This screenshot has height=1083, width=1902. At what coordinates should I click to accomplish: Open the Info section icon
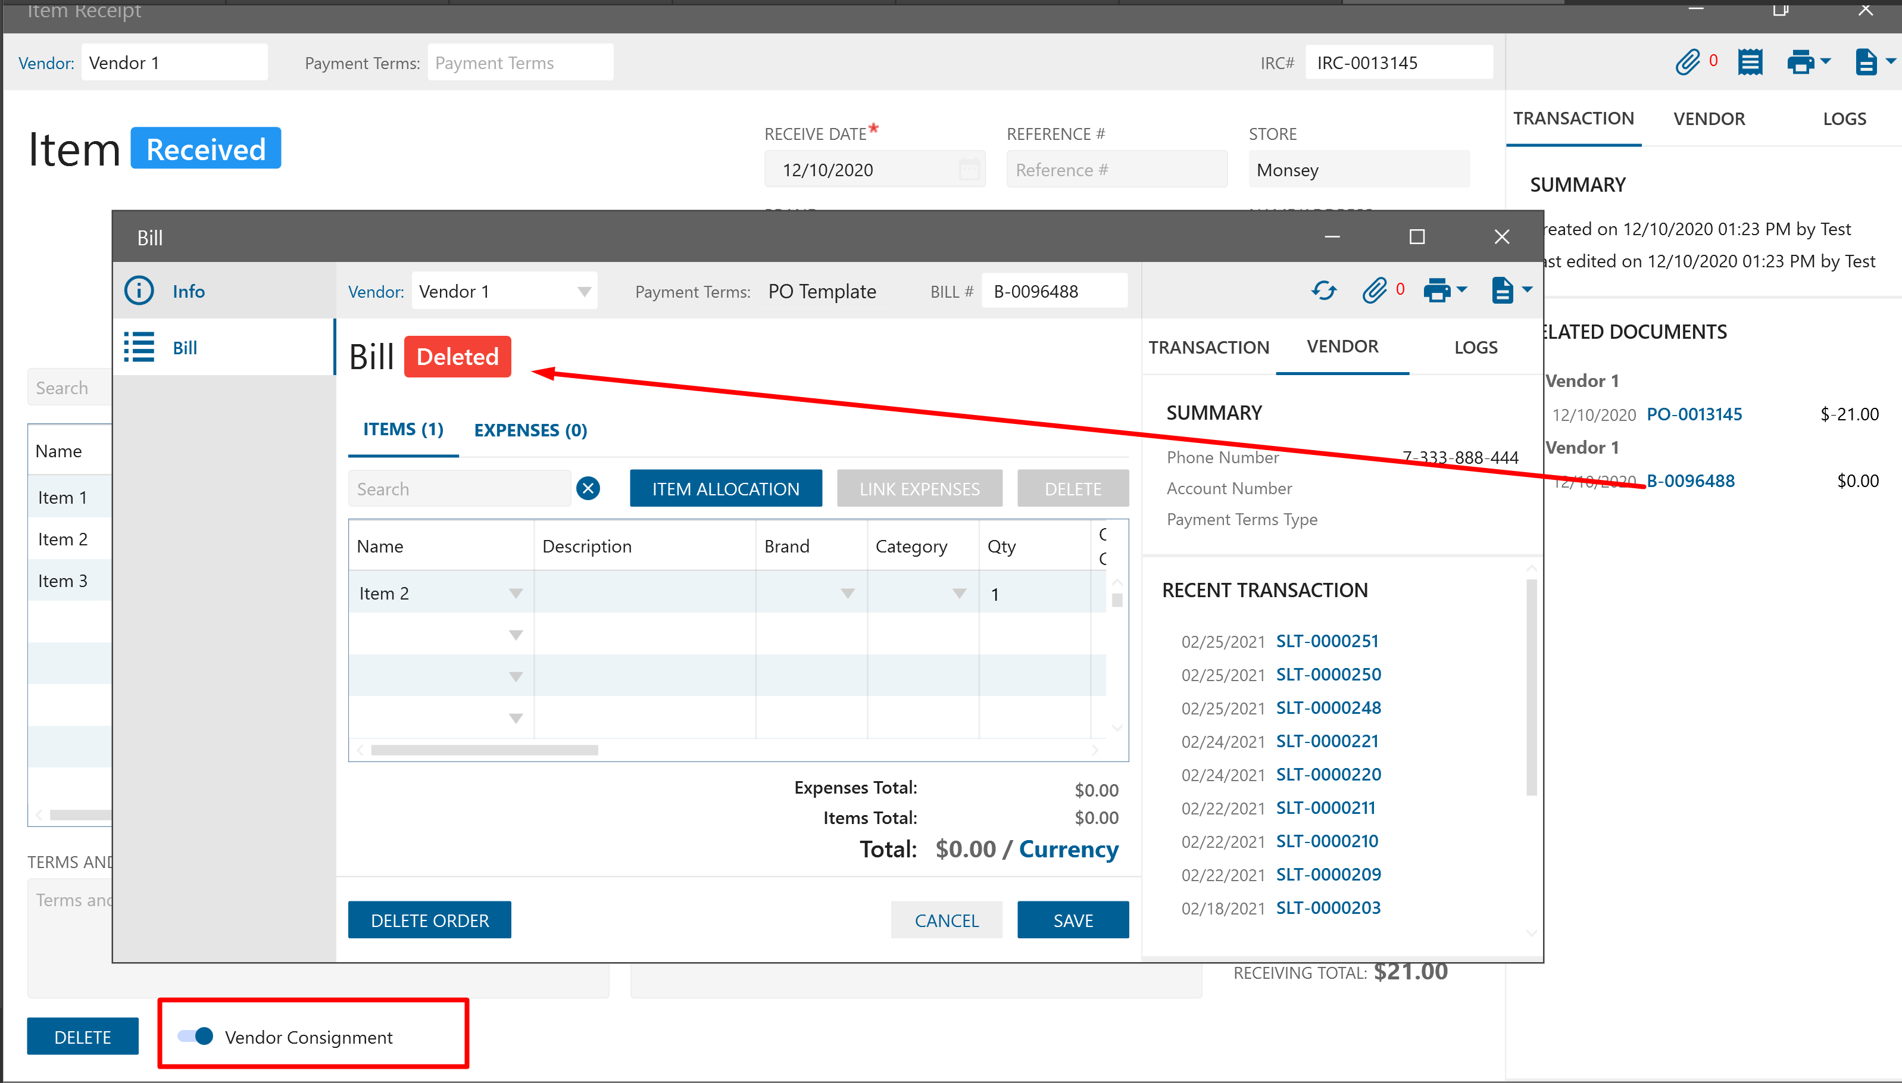tap(139, 291)
